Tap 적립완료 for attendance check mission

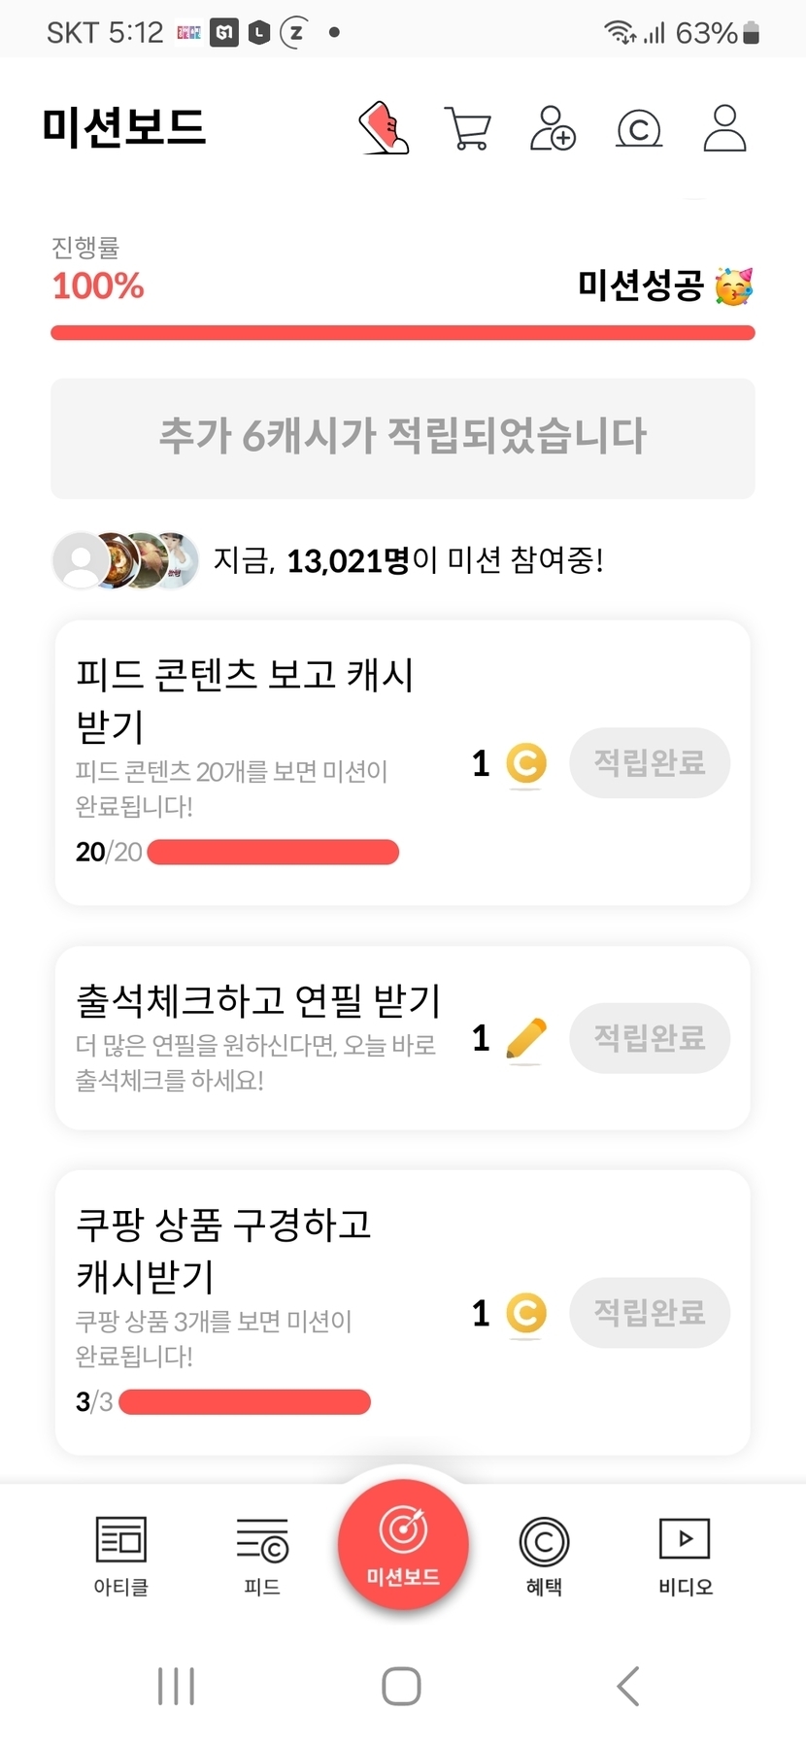click(649, 1038)
